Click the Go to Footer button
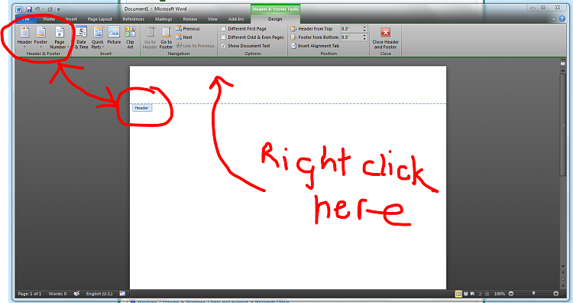This screenshot has height=303, width=573. tap(166, 37)
